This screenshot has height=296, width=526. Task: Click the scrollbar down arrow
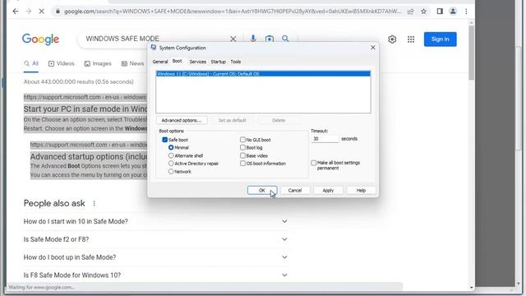point(471,287)
